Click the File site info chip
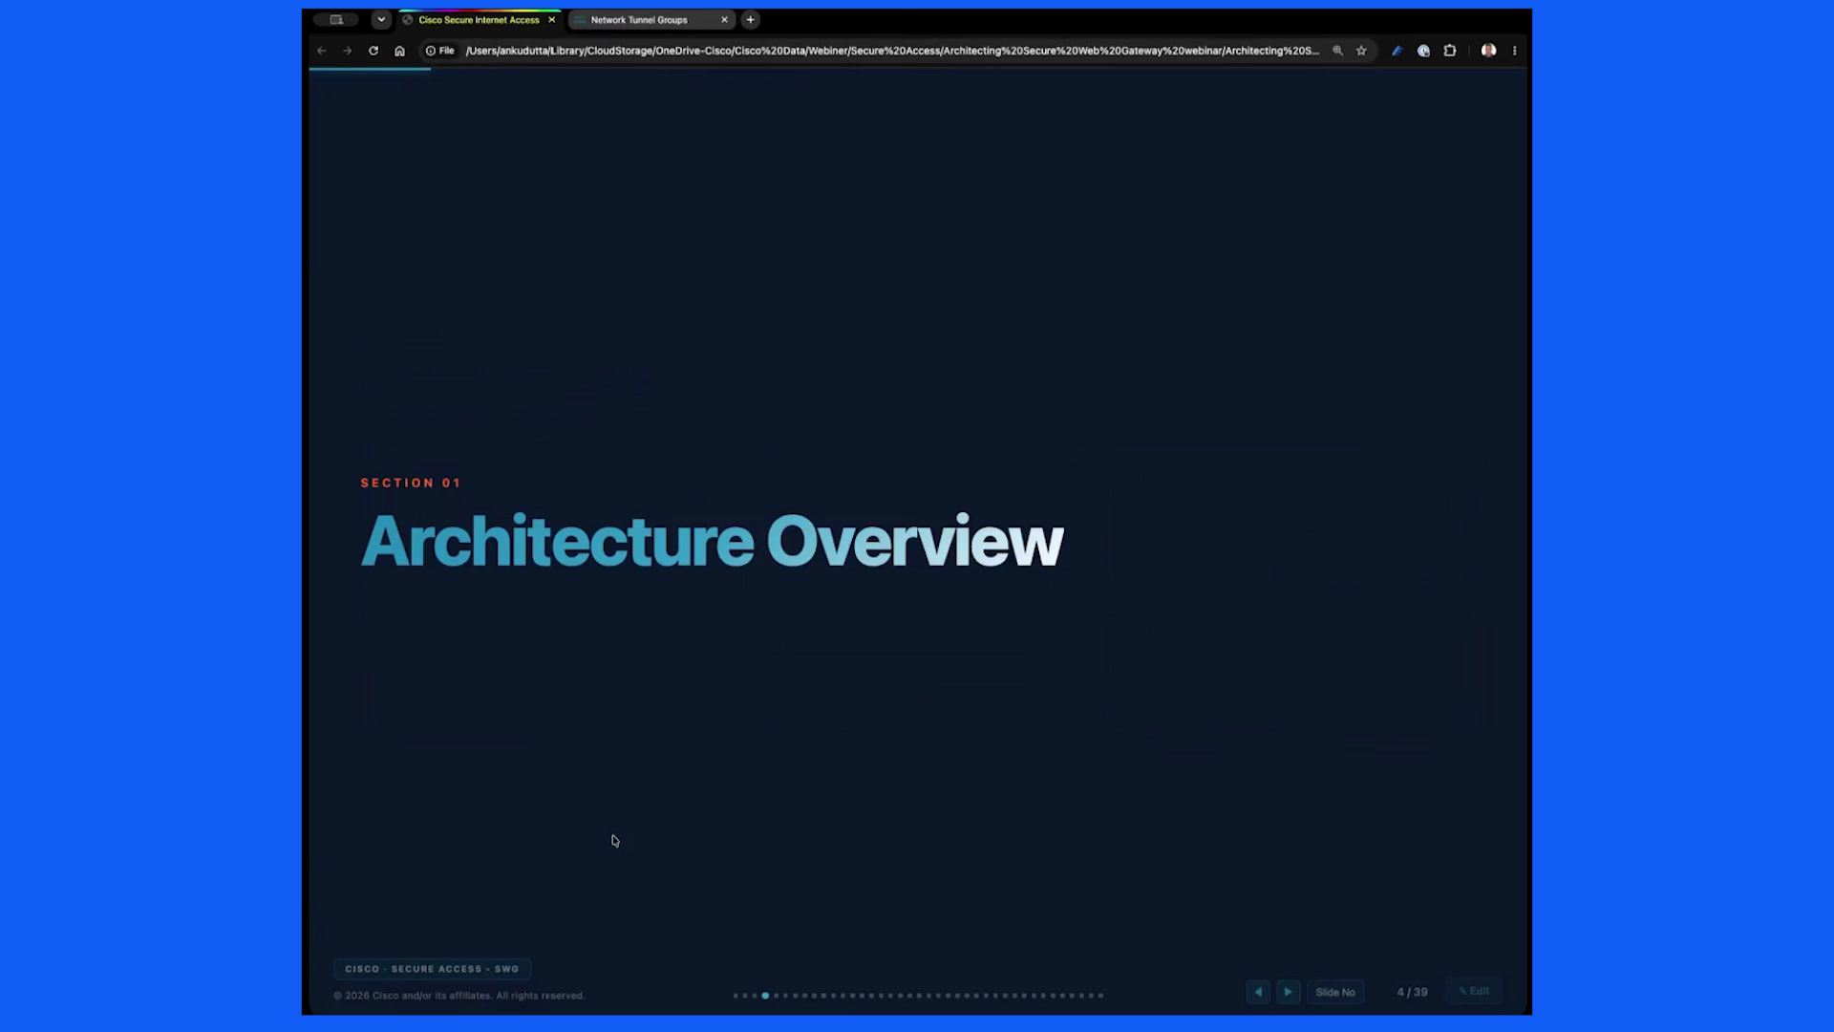This screenshot has width=1834, height=1032. [x=440, y=51]
